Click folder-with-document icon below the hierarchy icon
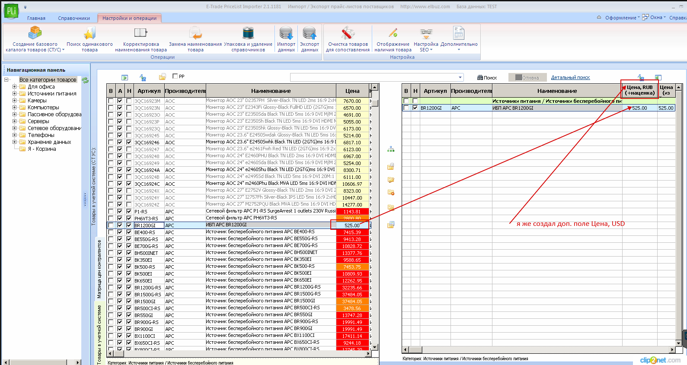This screenshot has width=687, height=365. point(391,166)
